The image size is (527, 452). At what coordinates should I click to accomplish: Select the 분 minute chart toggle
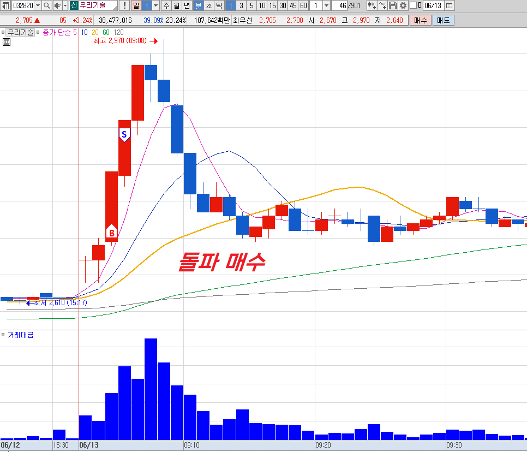(x=198, y=5)
